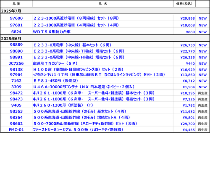Open product number FMC-01 link

pyautogui.click(x=16, y=130)
